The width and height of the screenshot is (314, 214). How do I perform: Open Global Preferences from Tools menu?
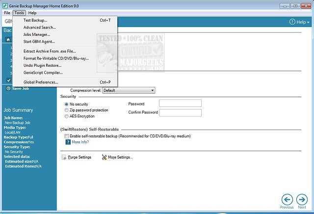(x=65, y=82)
